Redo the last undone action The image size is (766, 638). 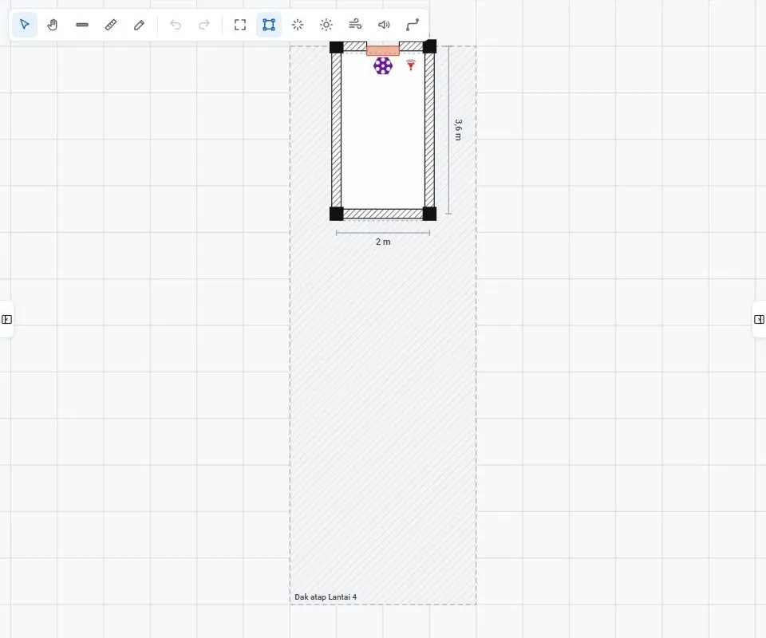click(204, 25)
